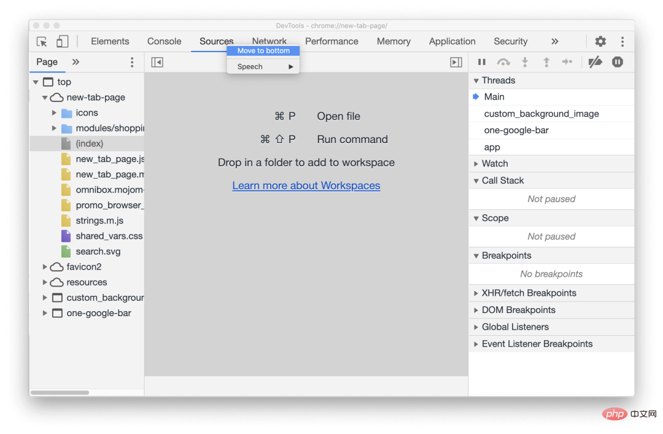Image resolution: width=663 pixels, height=434 pixels.
Task: Toggle deactivate breakpoints
Action: (x=595, y=62)
